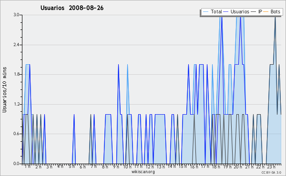Click the '8 h' x-axis label
The image size is (286, 176).
coord(105,166)
